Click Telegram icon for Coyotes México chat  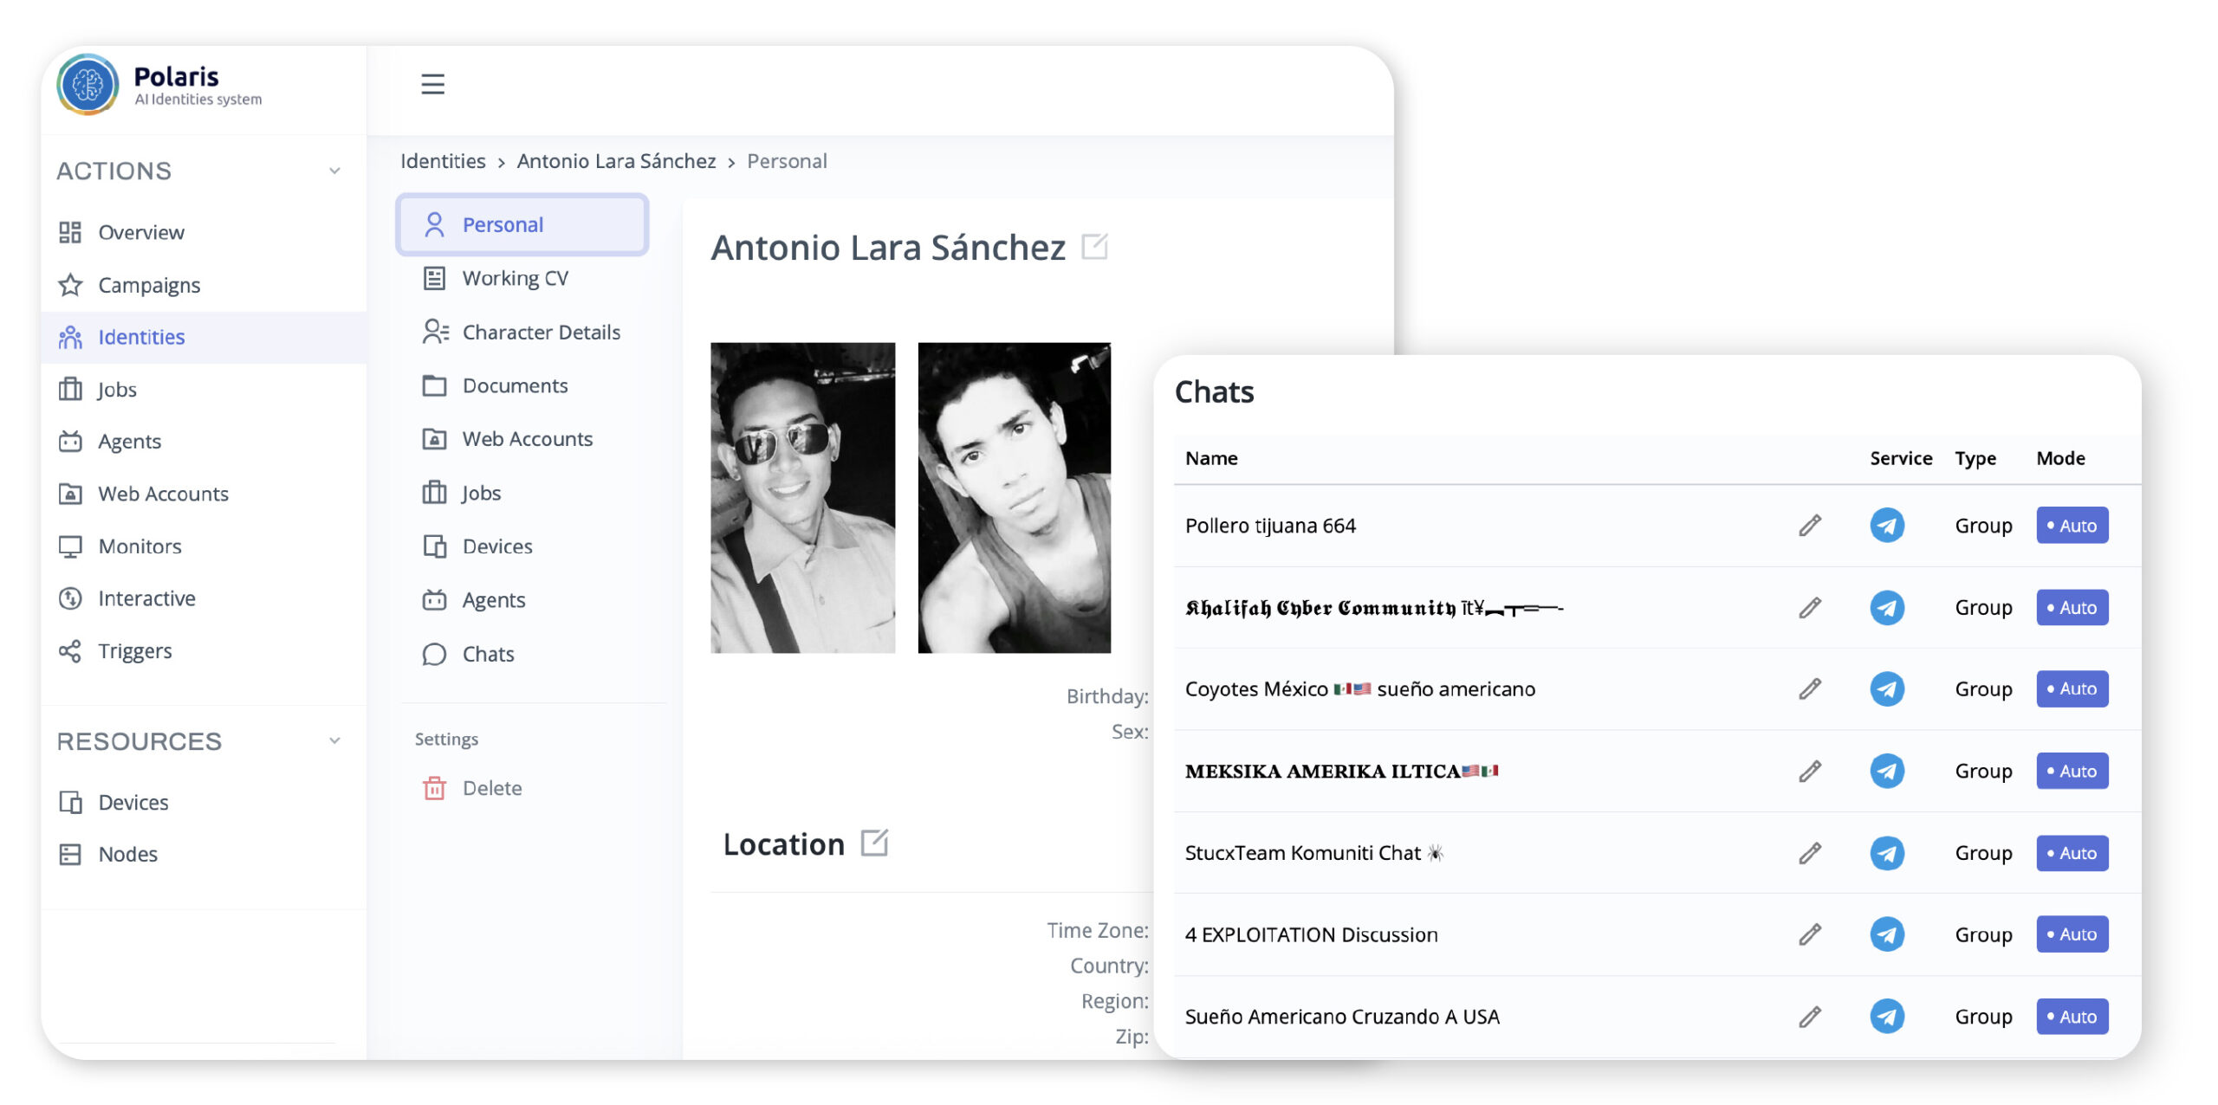pyautogui.click(x=1886, y=689)
